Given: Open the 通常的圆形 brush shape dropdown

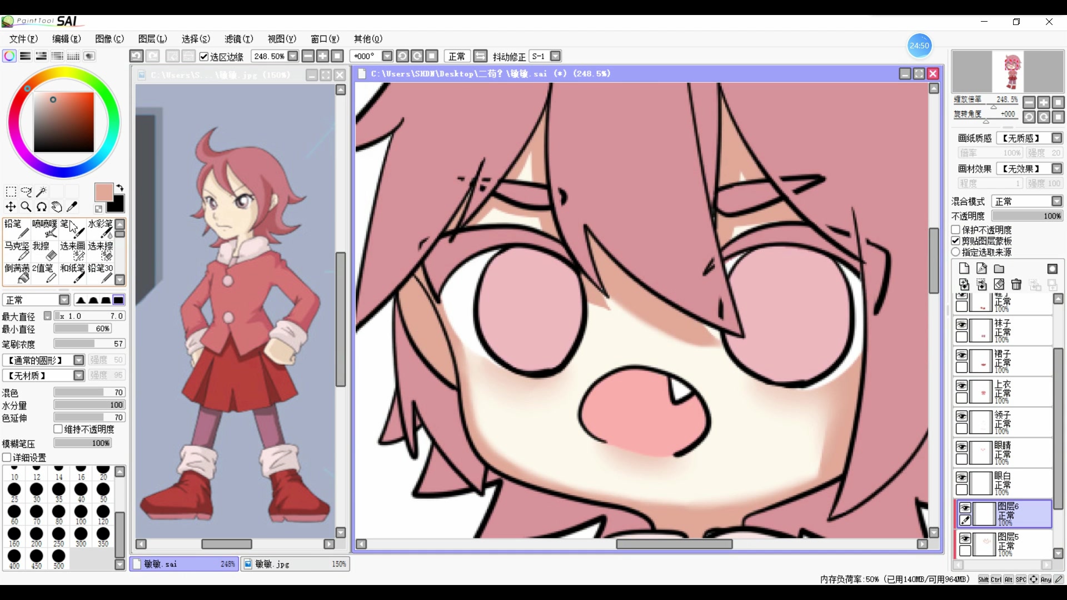Looking at the screenshot, I should click(x=79, y=360).
